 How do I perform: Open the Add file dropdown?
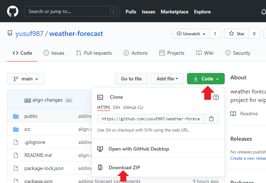point(167,79)
